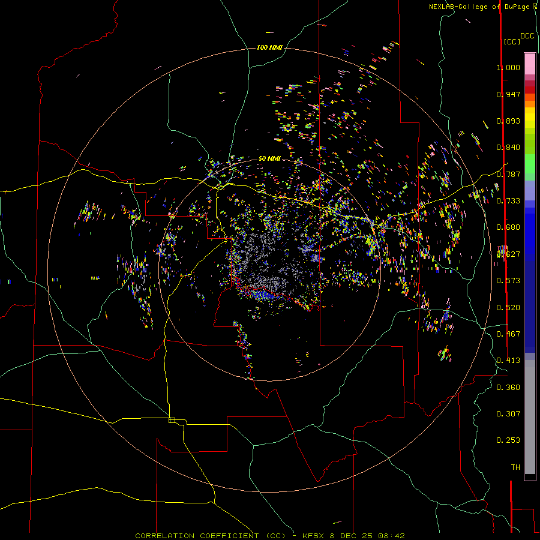The width and height of the screenshot is (540, 540).
Task: Click the 0.893 legend value
Action: [508, 121]
